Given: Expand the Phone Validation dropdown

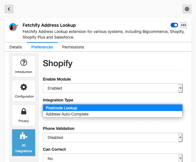Looking at the screenshot, I should 113,137.
